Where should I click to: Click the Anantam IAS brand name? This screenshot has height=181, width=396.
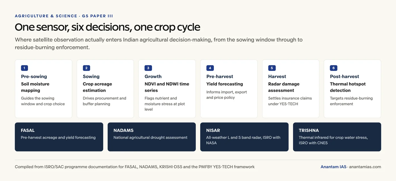coord(333,167)
